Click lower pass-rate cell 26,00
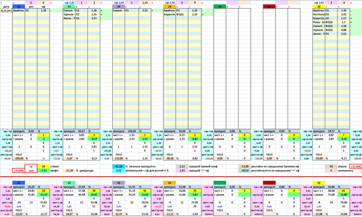 [31, 187]
